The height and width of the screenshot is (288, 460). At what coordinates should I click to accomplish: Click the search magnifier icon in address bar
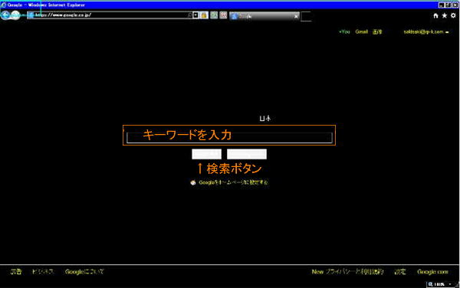pyautogui.click(x=189, y=15)
